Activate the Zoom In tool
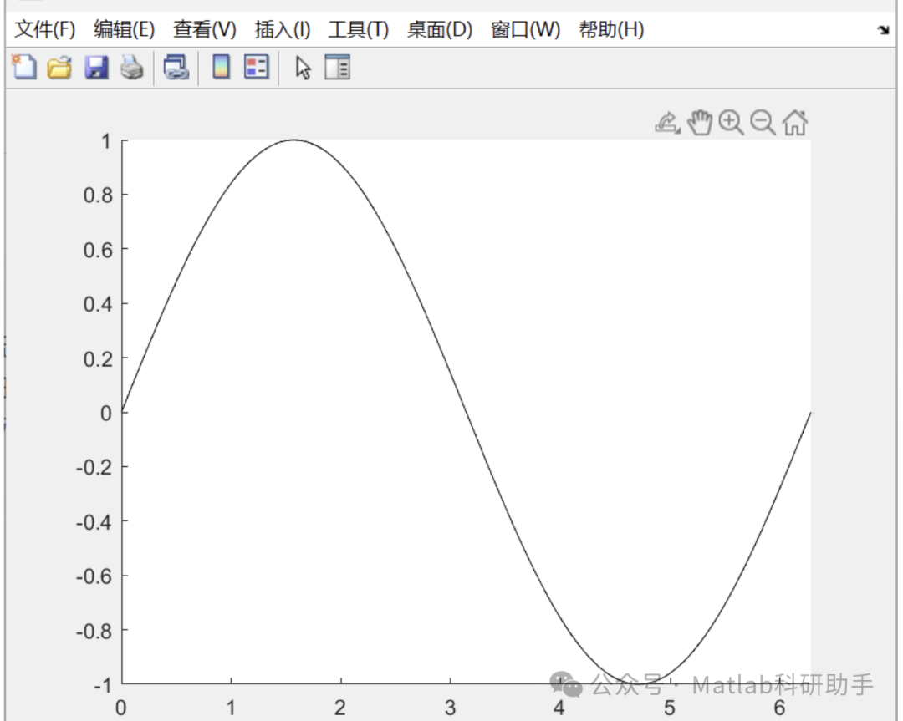This screenshot has width=903, height=721. click(x=732, y=123)
